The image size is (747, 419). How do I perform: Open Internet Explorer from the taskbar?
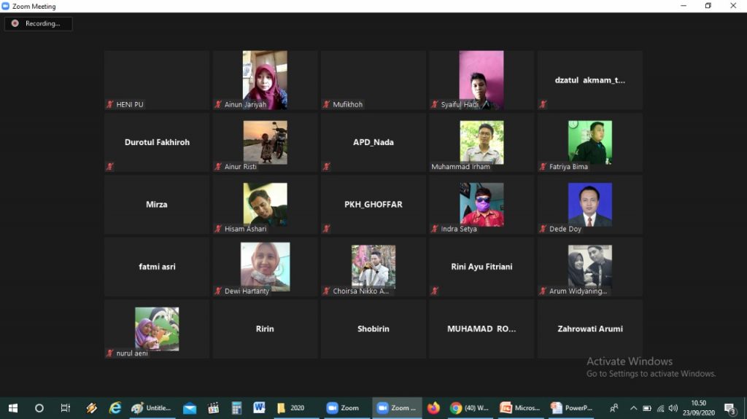click(115, 408)
